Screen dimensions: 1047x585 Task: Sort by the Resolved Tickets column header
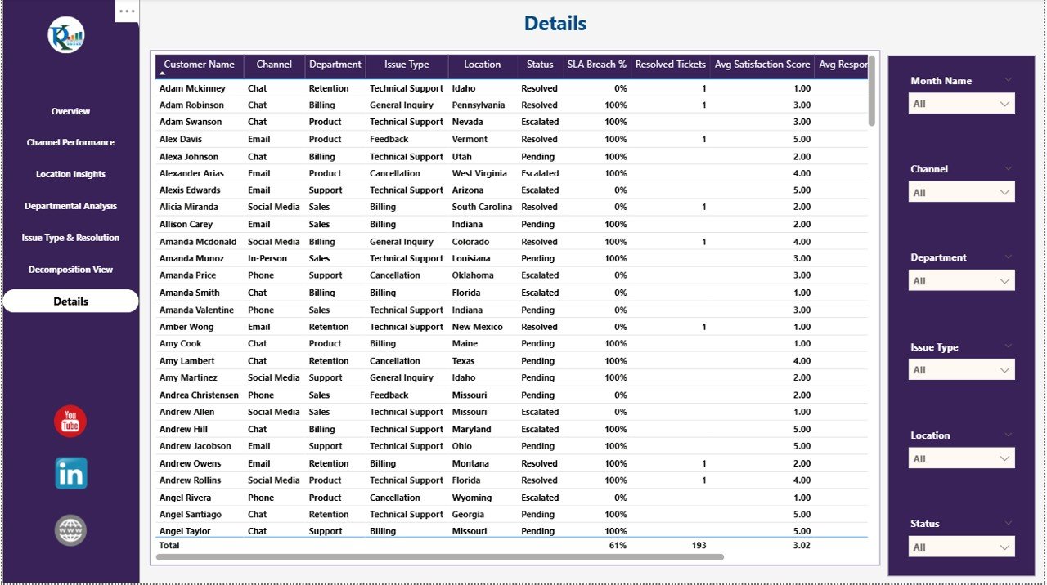click(x=670, y=65)
